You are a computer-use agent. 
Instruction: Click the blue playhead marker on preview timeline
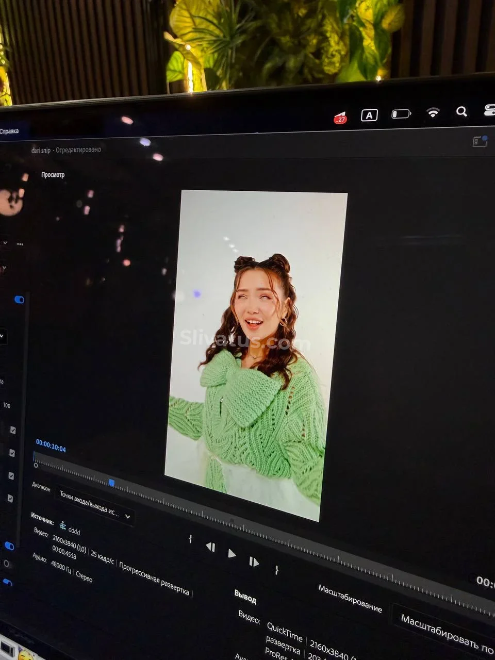(111, 483)
